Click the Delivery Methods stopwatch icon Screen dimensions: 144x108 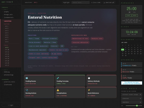89,78
